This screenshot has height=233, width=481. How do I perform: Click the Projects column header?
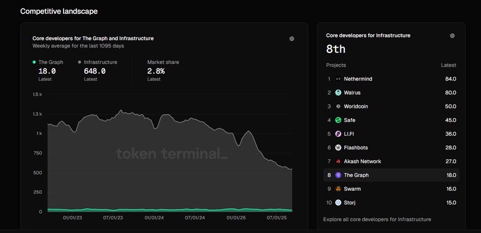tap(336, 65)
